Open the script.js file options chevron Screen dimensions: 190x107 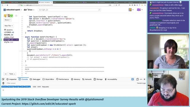17,40
